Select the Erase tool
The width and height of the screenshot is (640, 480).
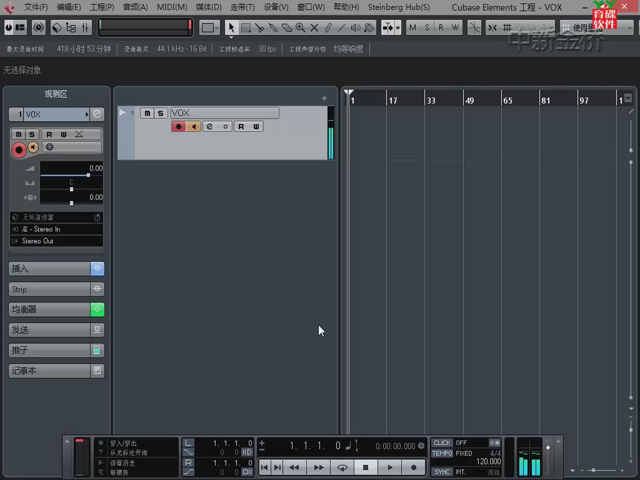point(287,27)
